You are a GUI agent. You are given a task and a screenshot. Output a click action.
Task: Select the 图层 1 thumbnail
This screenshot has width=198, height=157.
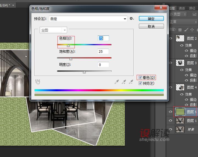point(180,120)
